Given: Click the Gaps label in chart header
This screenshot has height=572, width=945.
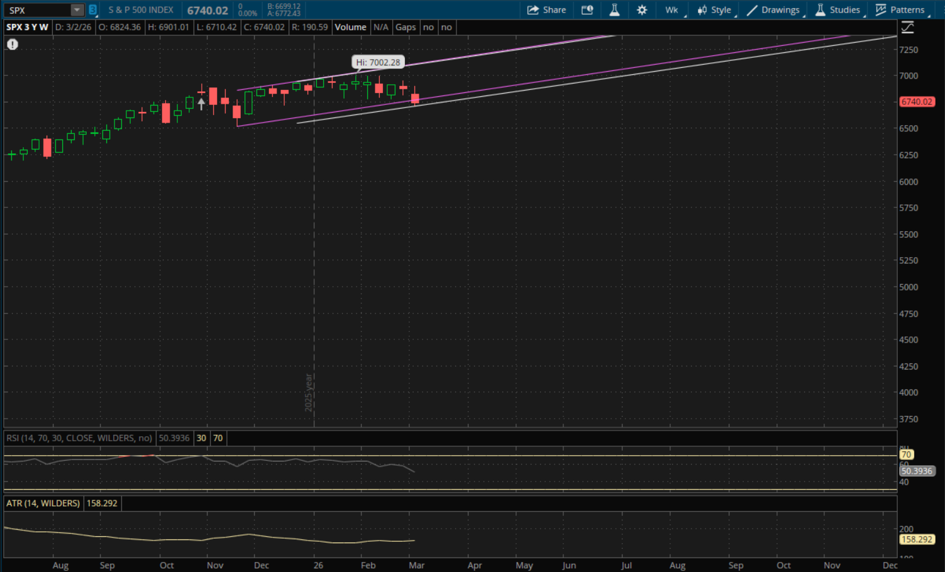Looking at the screenshot, I should click(x=406, y=27).
